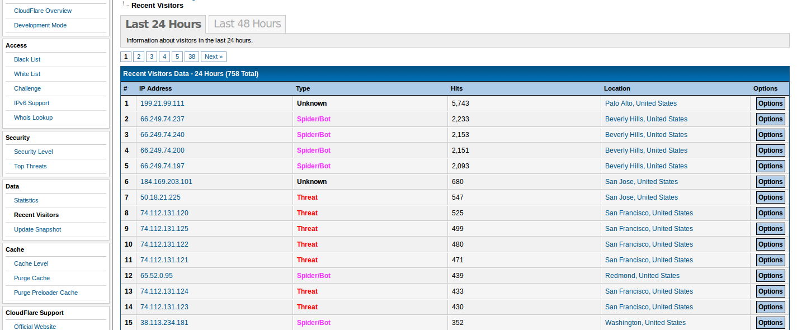Image resolution: width=797 pixels, height=330 pixels.
Task: Open Statistics under Data
Action: 26,200
